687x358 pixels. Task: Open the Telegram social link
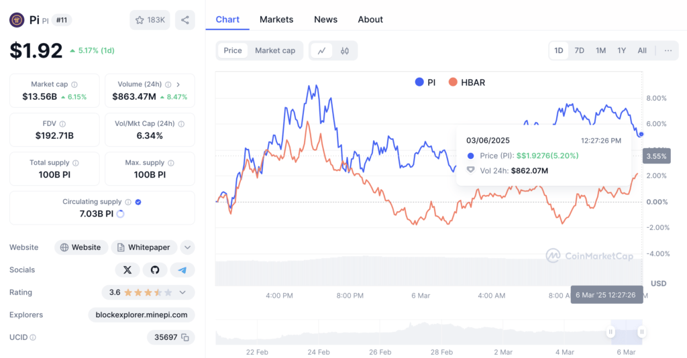click(x=182, y=270)
